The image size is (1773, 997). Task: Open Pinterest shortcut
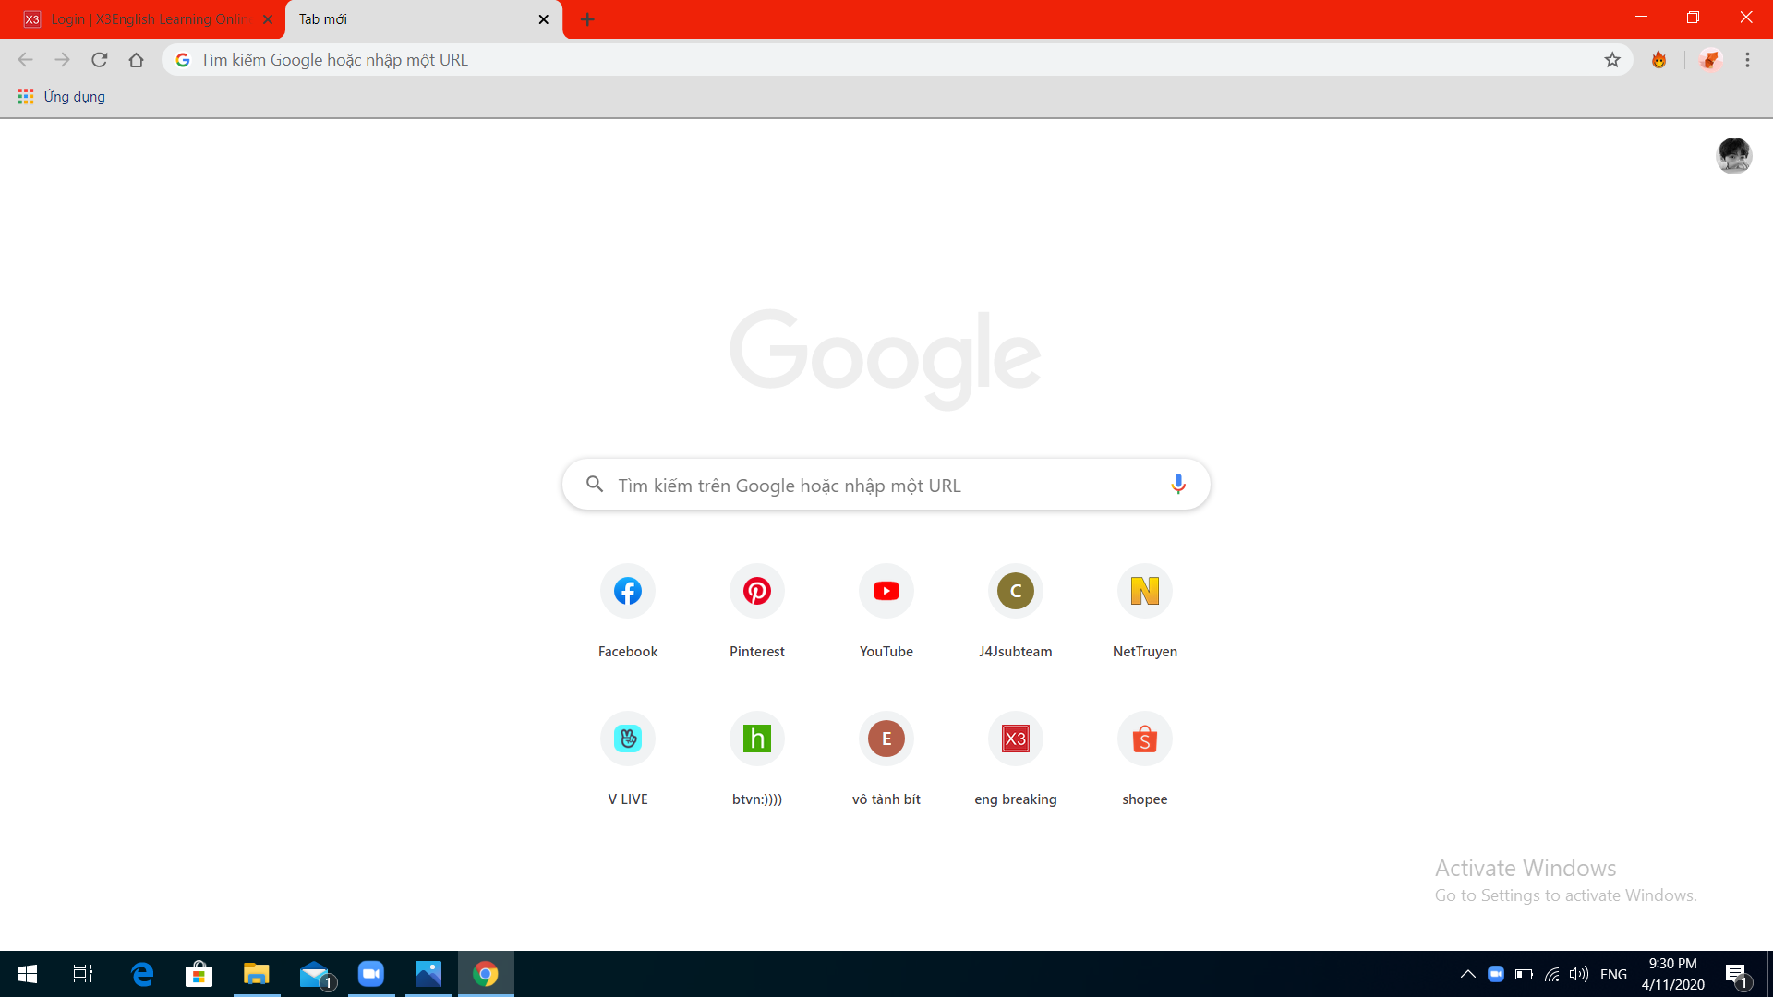coord(756,591)
